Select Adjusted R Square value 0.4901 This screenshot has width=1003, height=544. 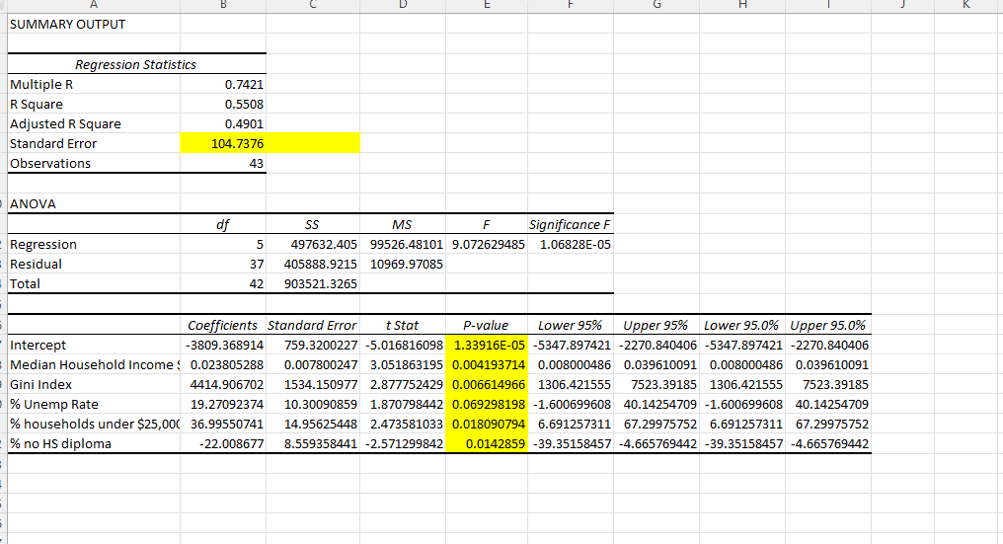click(223, 124)
